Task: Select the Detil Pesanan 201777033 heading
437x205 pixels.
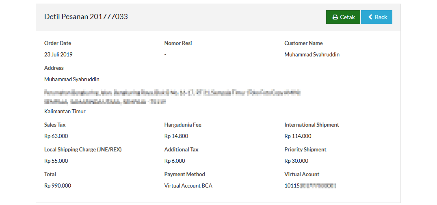Action: 86,17
